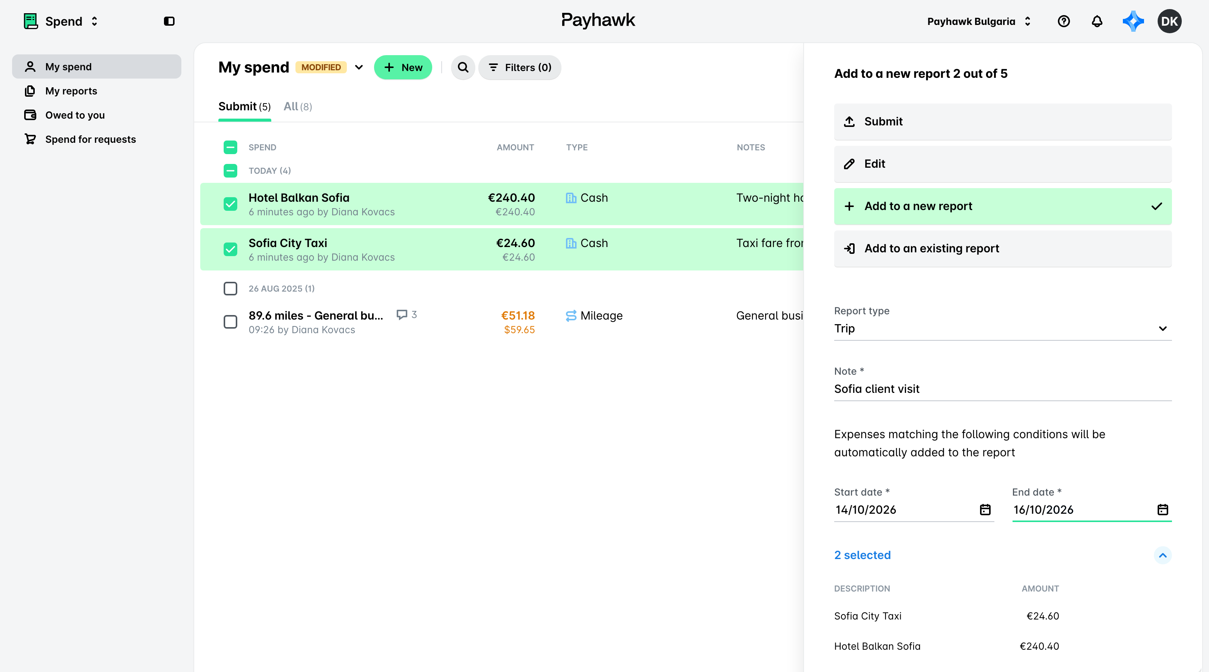Open the notifications bell icon
Image resolution: width=1209 pixels, height=672 pixels.
point(1097,21)
